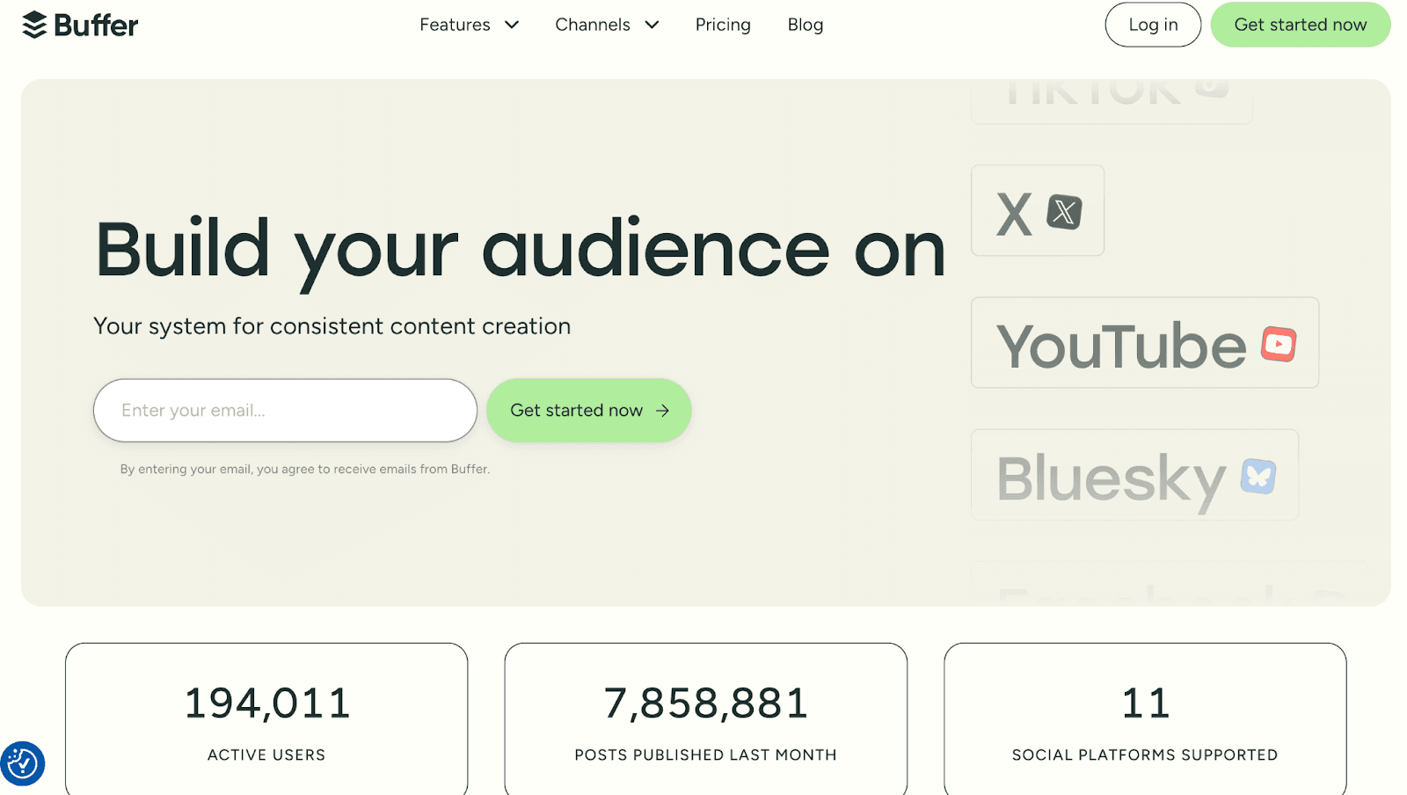This screenshot has width=1407, height=795.
Task: Click the Bluesky butterfly icon
Action: 1258,477
